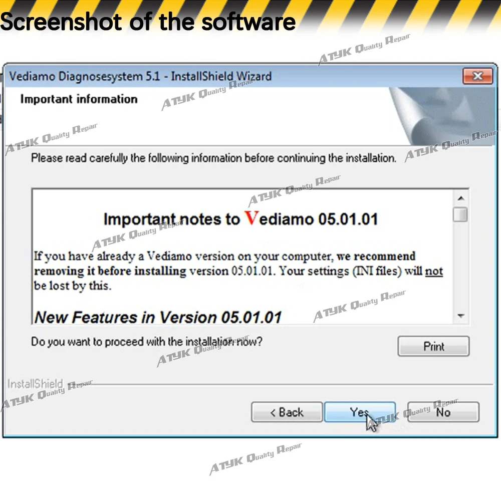Click the scrollbar track below the thumb
This screenshot has width=501, height=501.
click(x=461, y=265)
